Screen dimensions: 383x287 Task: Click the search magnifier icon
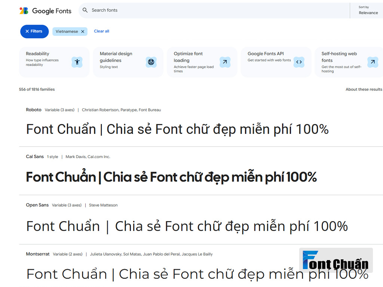point(85,10)
